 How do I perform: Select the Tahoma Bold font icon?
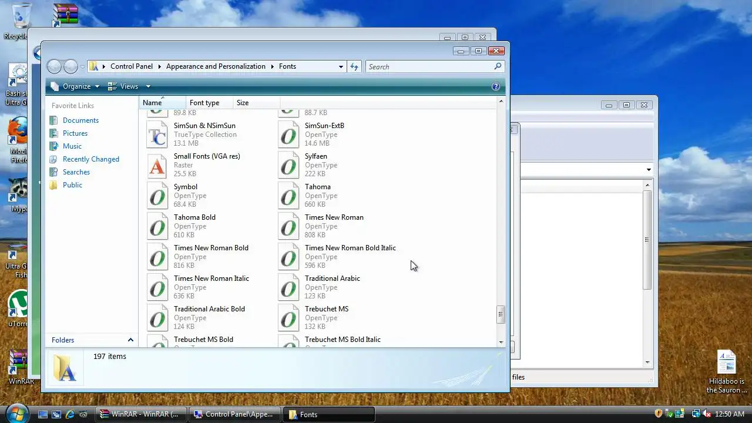(157, 226)
